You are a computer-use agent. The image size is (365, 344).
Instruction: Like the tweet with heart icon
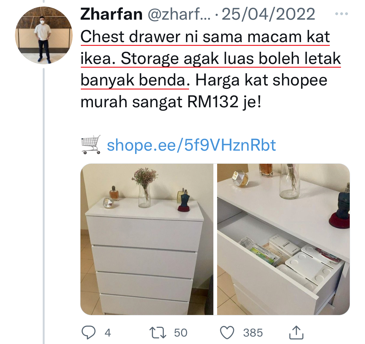227,332
